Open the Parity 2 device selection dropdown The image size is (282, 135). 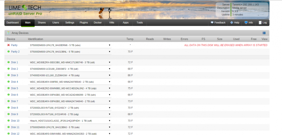[x=70, y=52]
